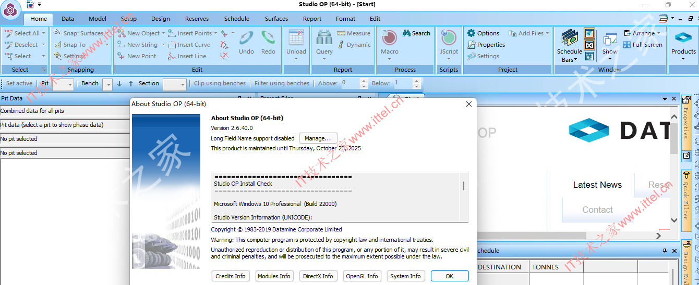Open the Schedule ribbon tab
Viewport: 699px width, 285px height.
pos(237,19)
